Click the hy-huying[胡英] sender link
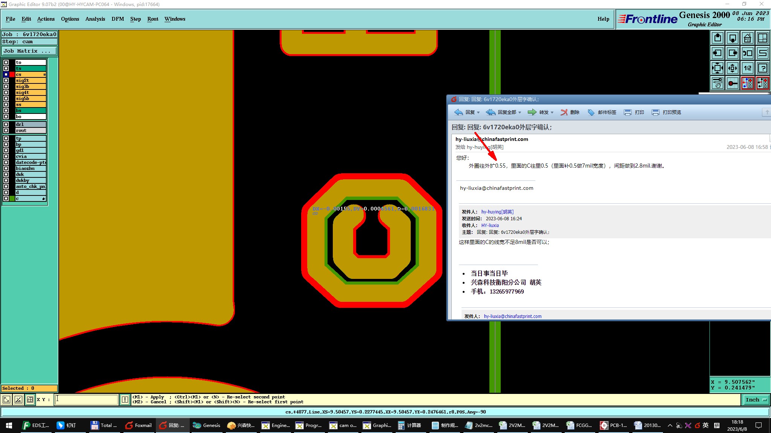The image size is (771, 433). click(497, 212)
